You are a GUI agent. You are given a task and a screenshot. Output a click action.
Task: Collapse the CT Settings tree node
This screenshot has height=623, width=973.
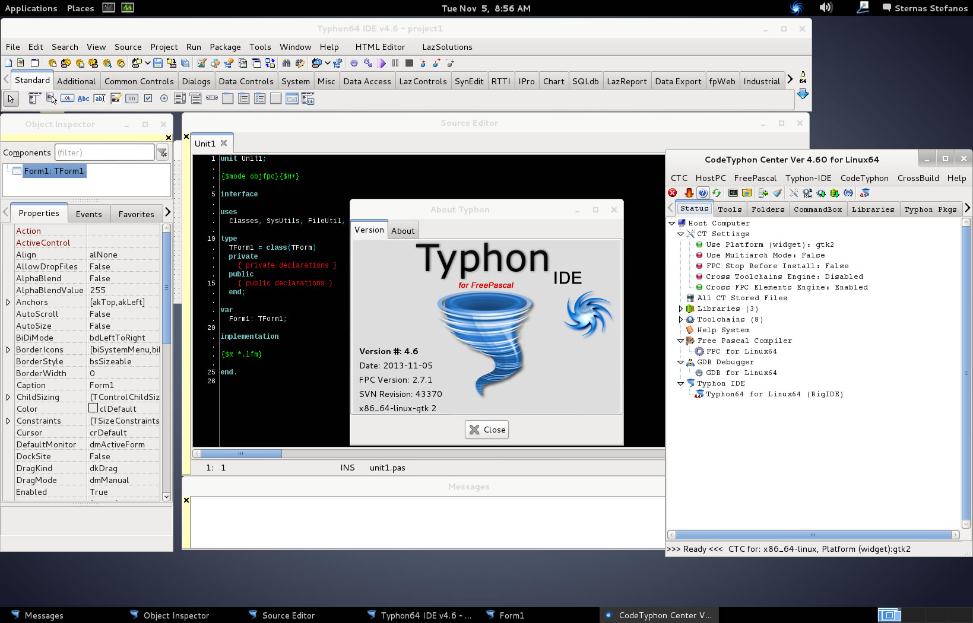[680, 234]
